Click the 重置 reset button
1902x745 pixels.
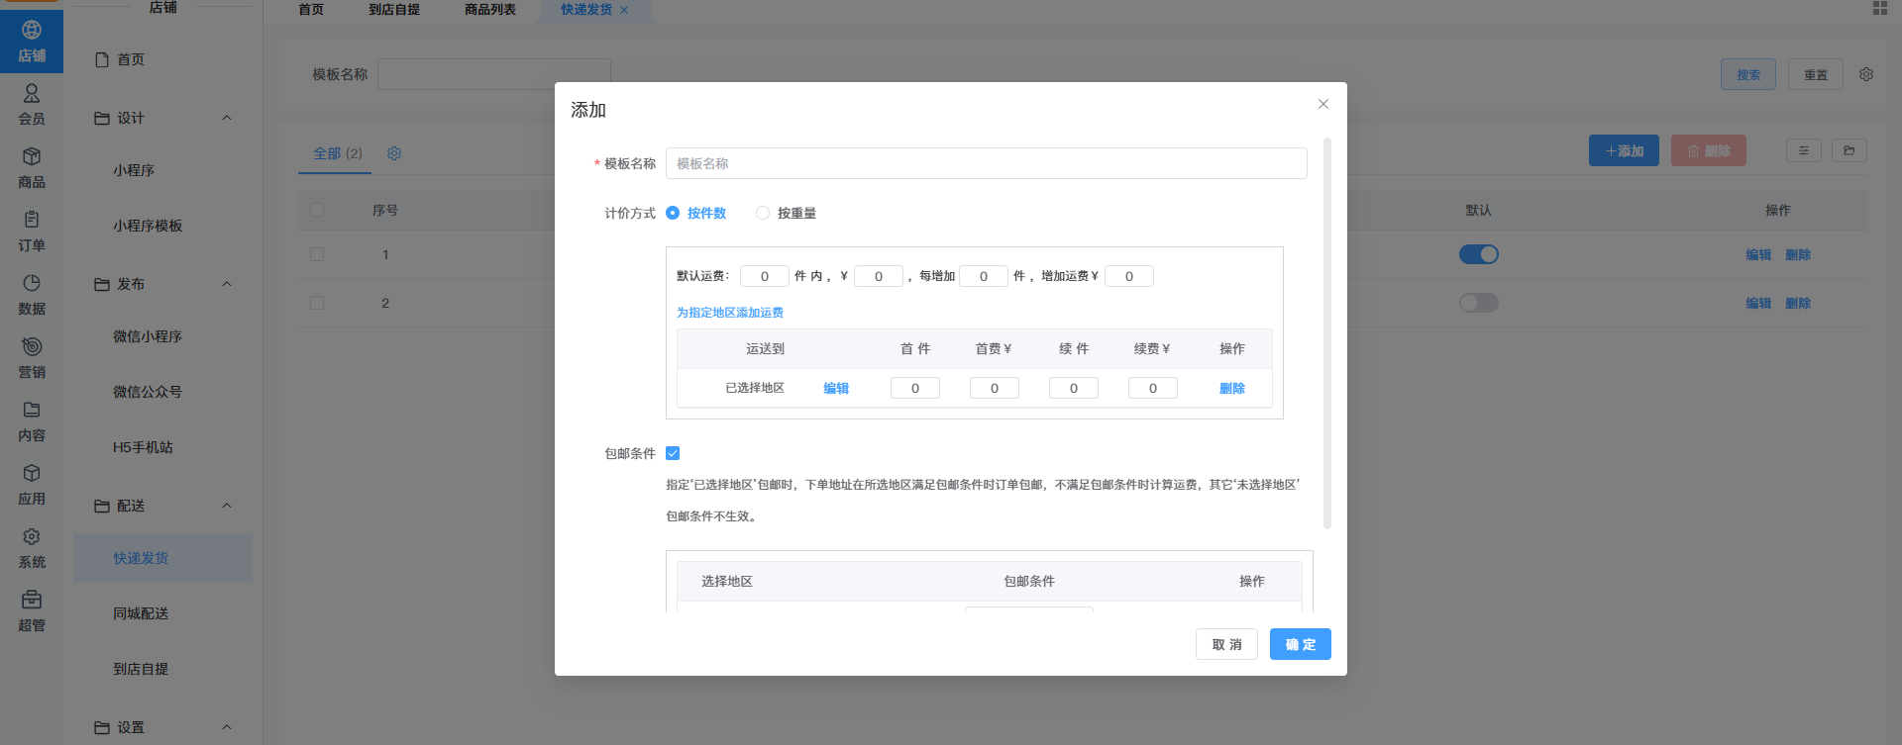click(x=1816, y=74)
